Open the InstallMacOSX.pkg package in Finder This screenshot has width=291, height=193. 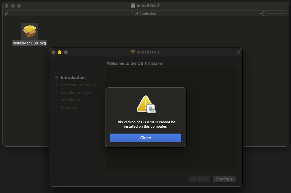click(x=29, y=31)
